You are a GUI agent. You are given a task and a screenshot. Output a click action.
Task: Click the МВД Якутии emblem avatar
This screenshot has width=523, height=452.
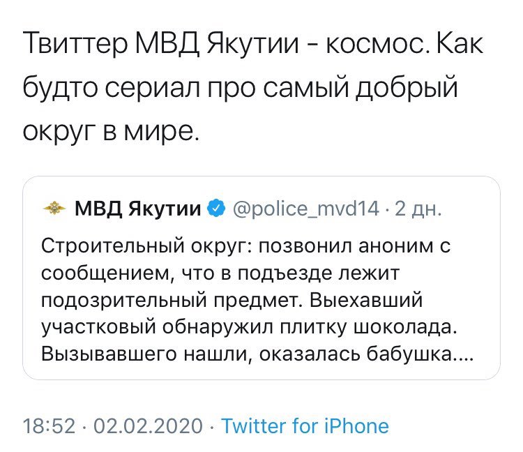(x=52, y=208)
